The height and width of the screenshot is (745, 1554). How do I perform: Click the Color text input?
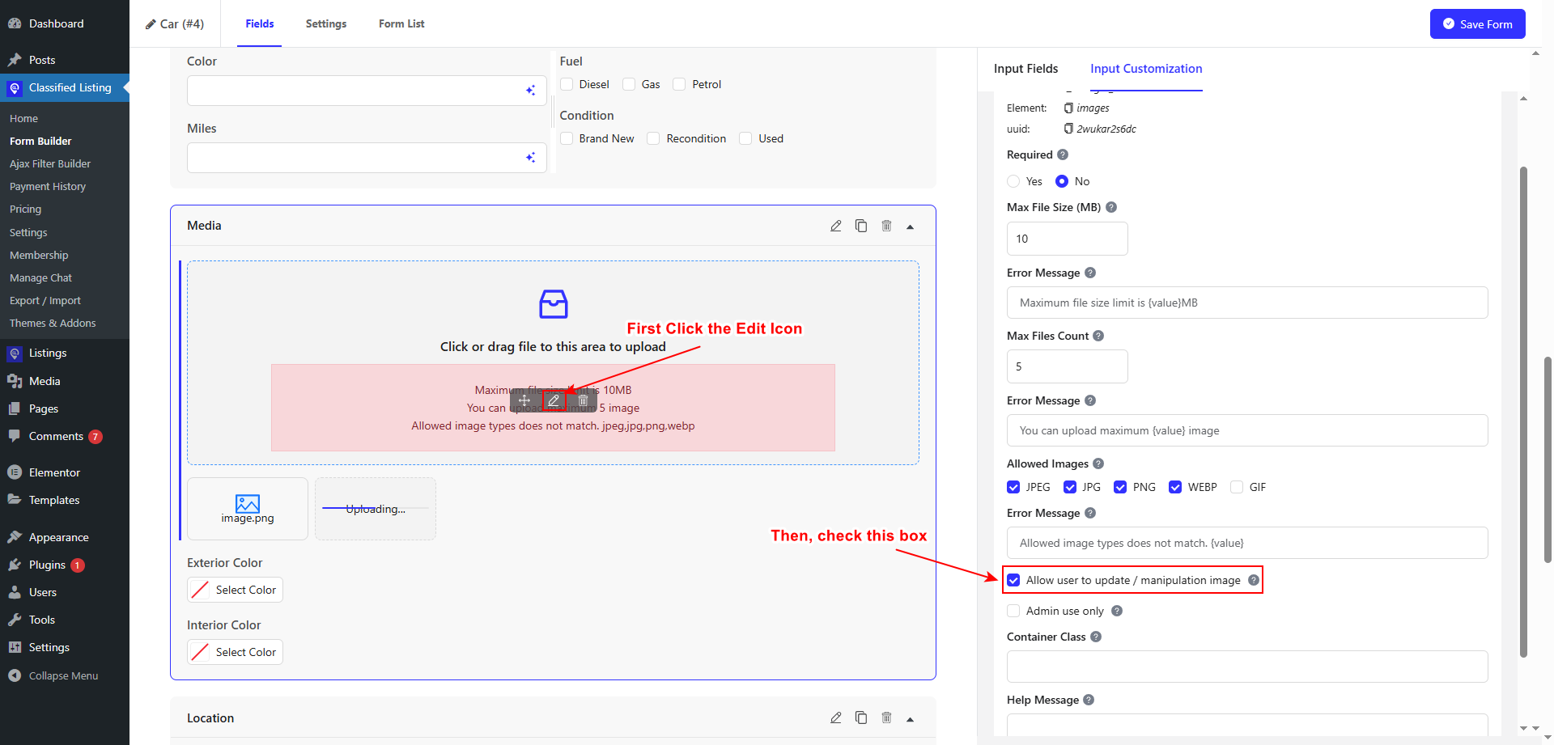pyautogui.click(x=367, y=91)
